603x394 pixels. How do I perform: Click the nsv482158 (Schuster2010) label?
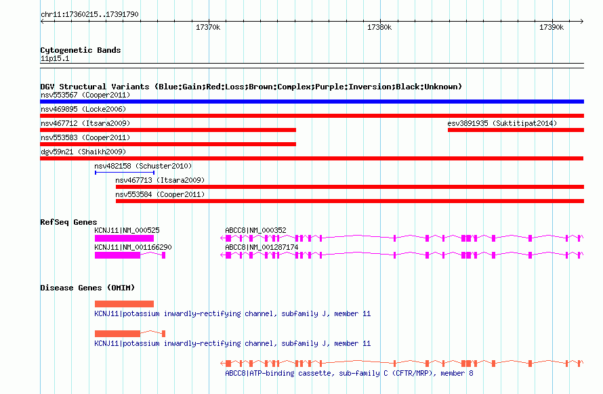coord(143,166)
